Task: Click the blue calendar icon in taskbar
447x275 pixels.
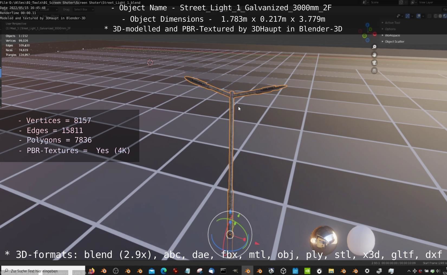Action: pyautogui.click(x=295, y=271)
